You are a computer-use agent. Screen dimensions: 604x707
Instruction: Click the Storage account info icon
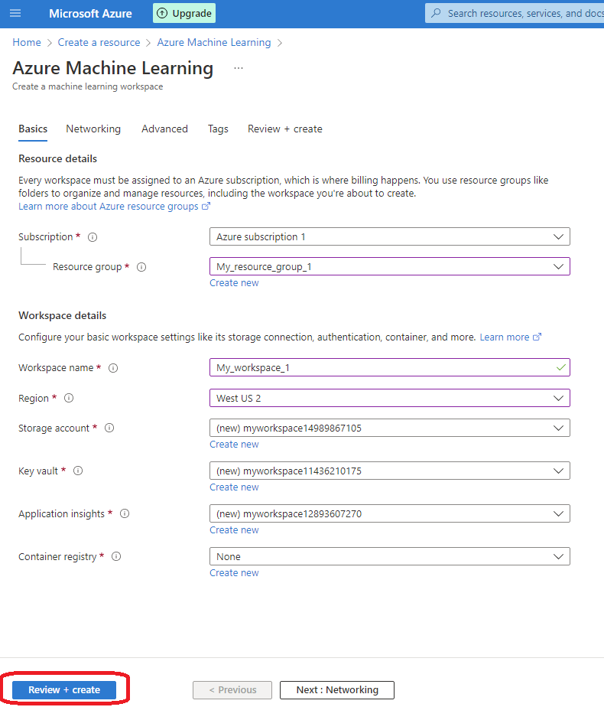[x=109, y=428]
